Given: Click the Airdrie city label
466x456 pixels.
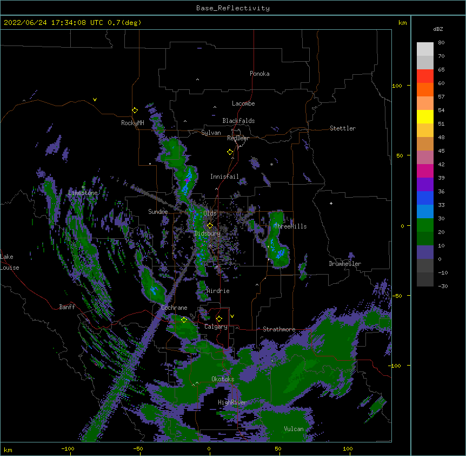Looking at the screenshot, I should point(218,291).
